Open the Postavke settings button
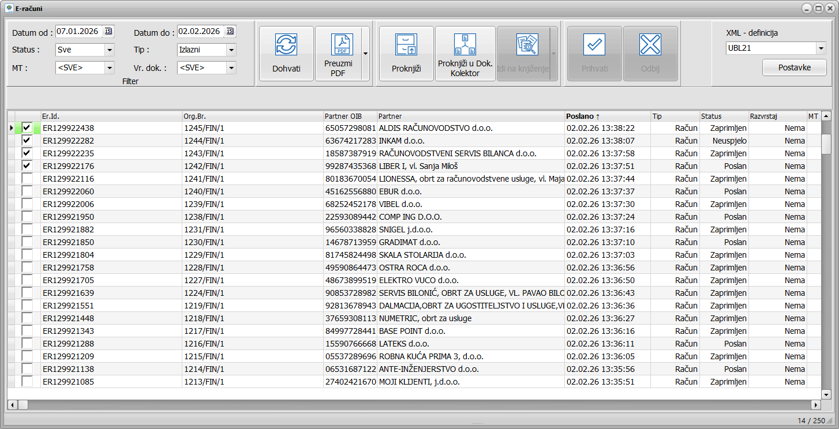The height and width of the screenshot is (429, 839). 794,67
